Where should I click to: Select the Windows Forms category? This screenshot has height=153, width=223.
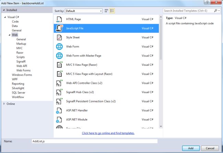coord(22,75)
